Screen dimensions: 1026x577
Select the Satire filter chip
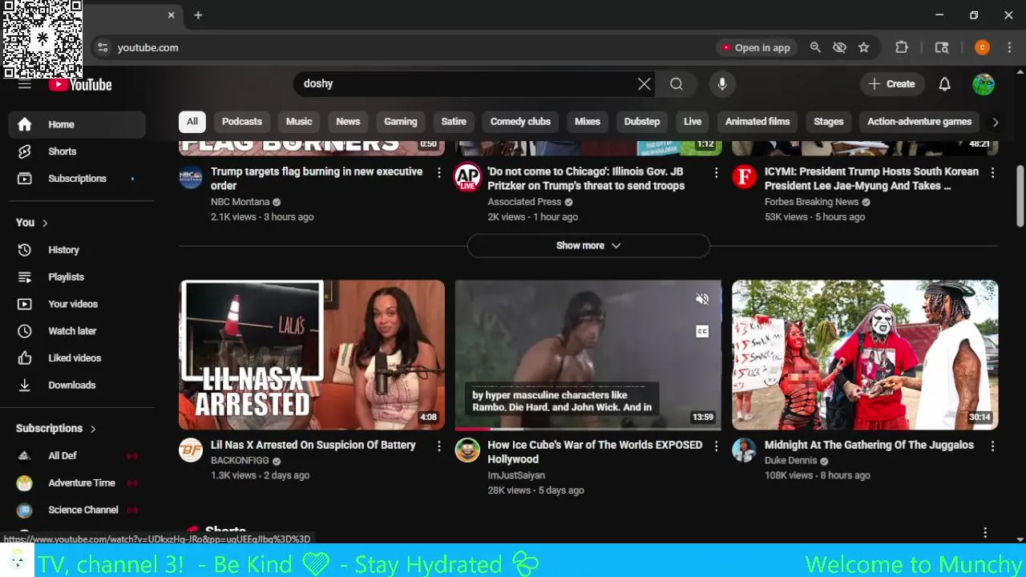point(454,122)
